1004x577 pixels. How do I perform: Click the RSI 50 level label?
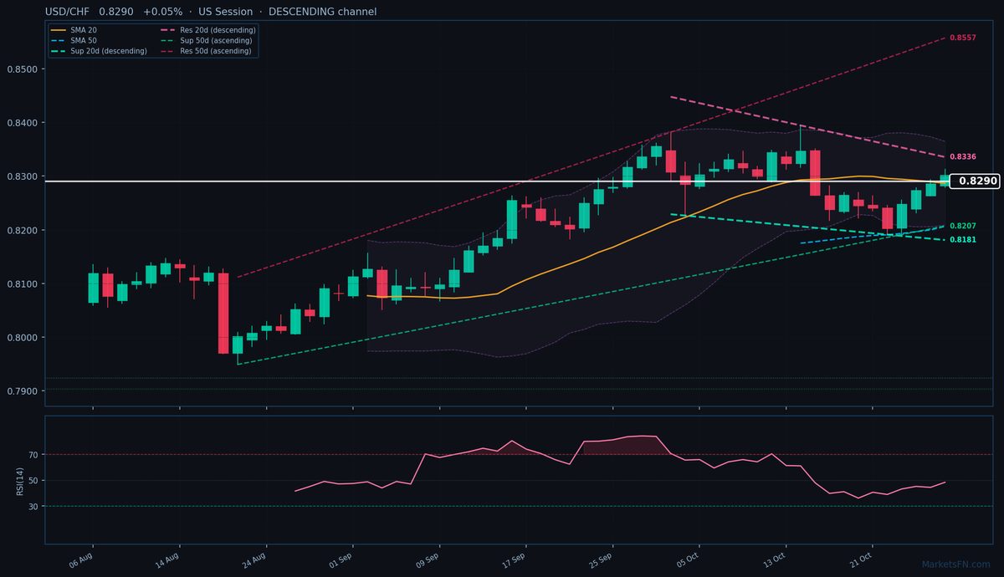coord(33,481)
